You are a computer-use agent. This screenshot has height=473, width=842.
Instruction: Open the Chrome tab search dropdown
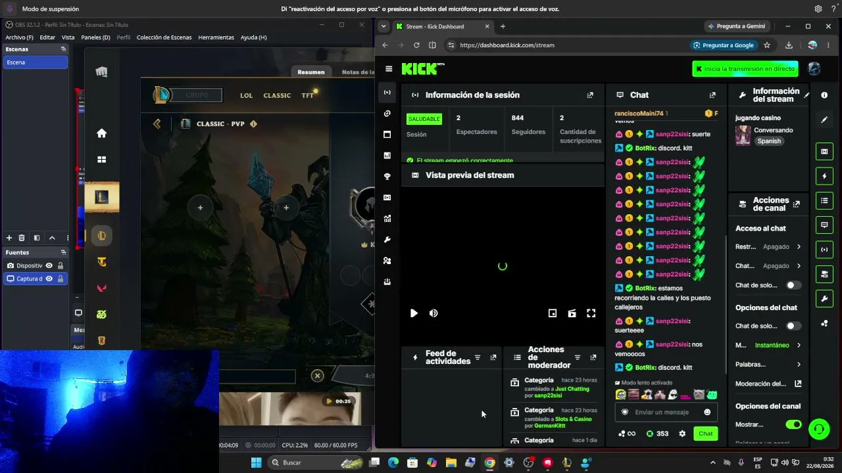click(x=384, y=26)
